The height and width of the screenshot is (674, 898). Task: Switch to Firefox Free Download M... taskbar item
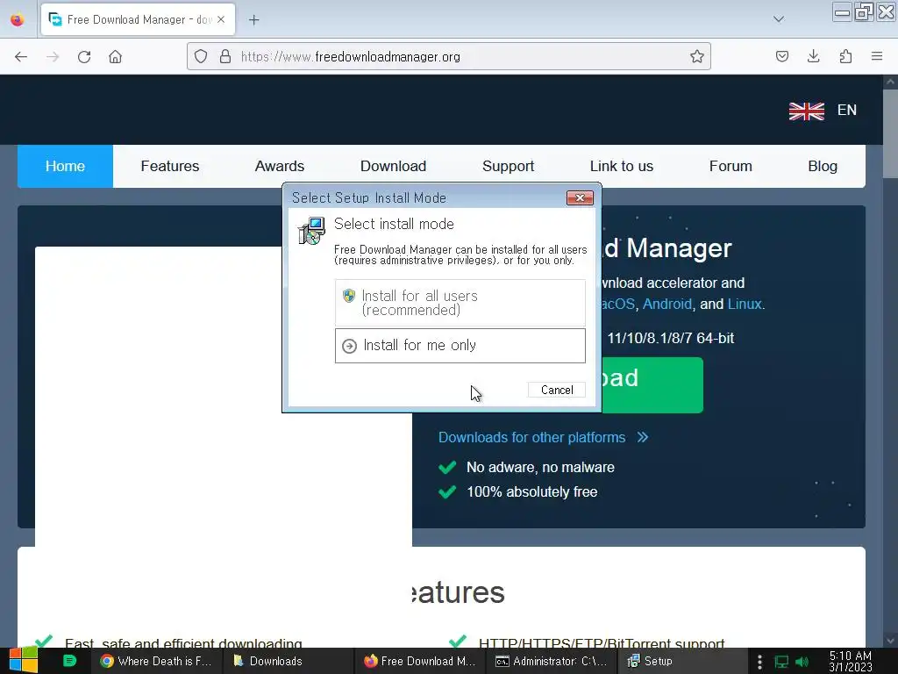click(420, 661)
